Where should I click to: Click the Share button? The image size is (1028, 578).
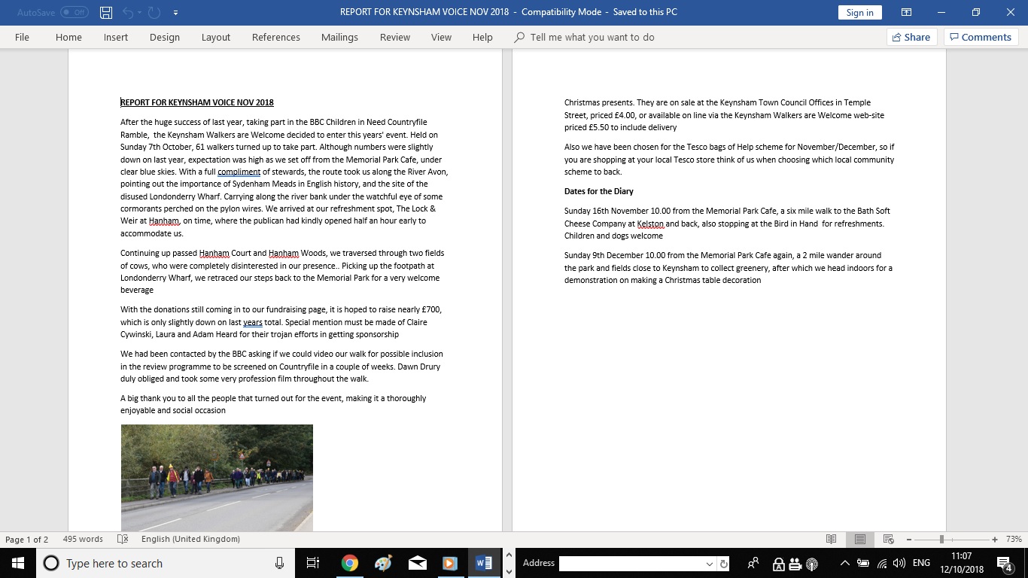911,37
